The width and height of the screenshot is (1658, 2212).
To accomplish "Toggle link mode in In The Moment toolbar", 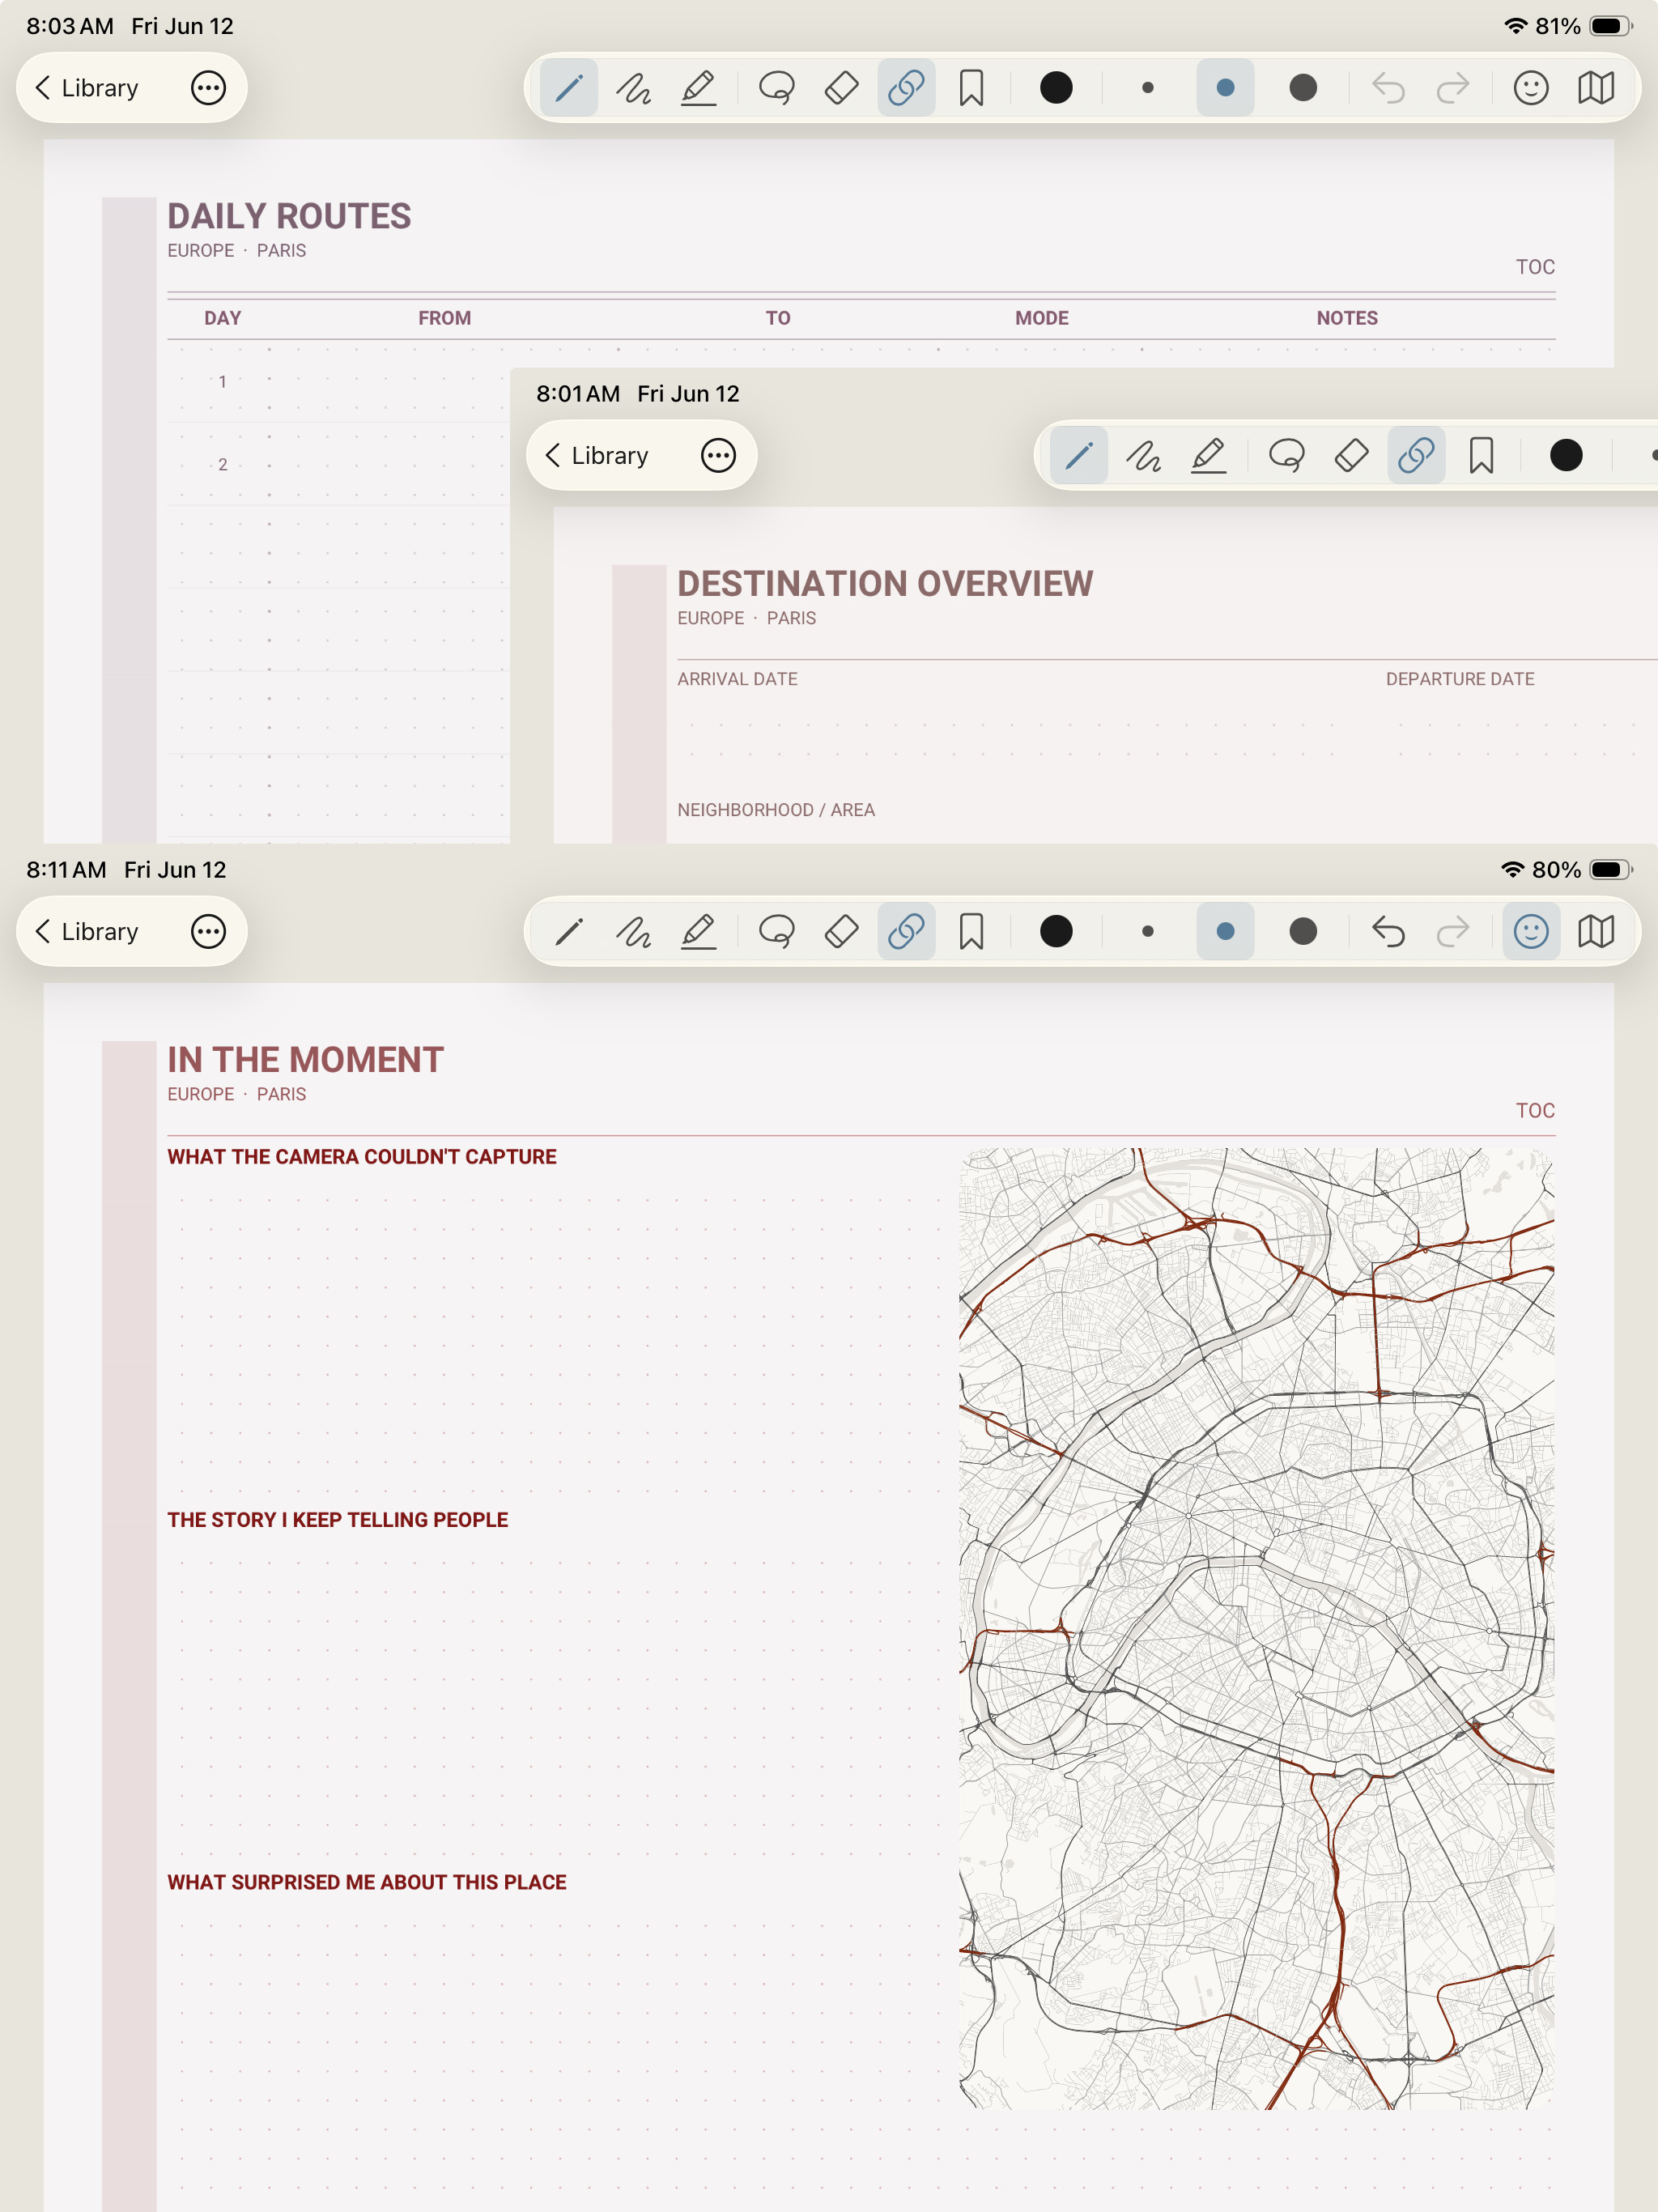I will [906, 932].
